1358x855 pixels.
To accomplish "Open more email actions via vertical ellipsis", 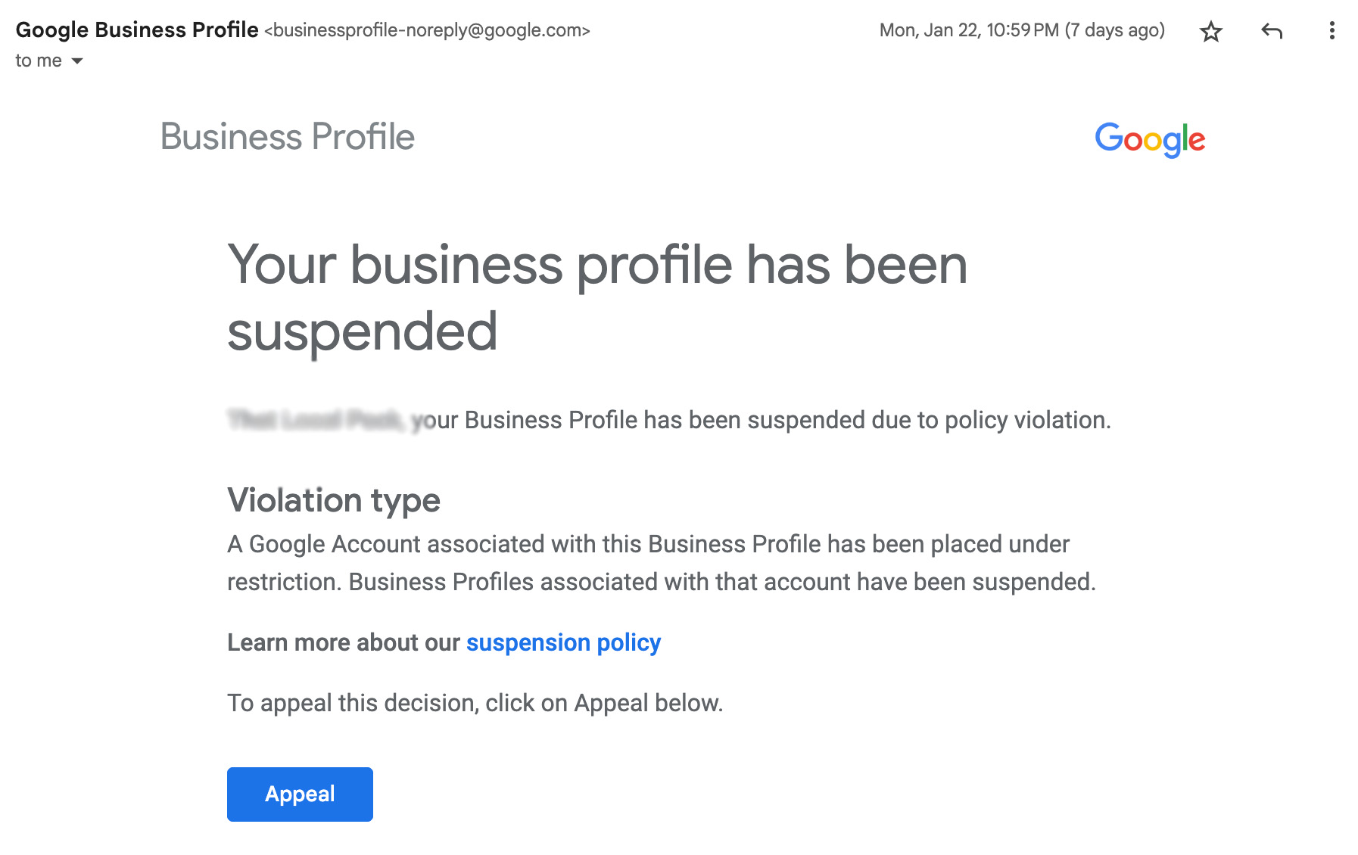I will (1332, 32).
